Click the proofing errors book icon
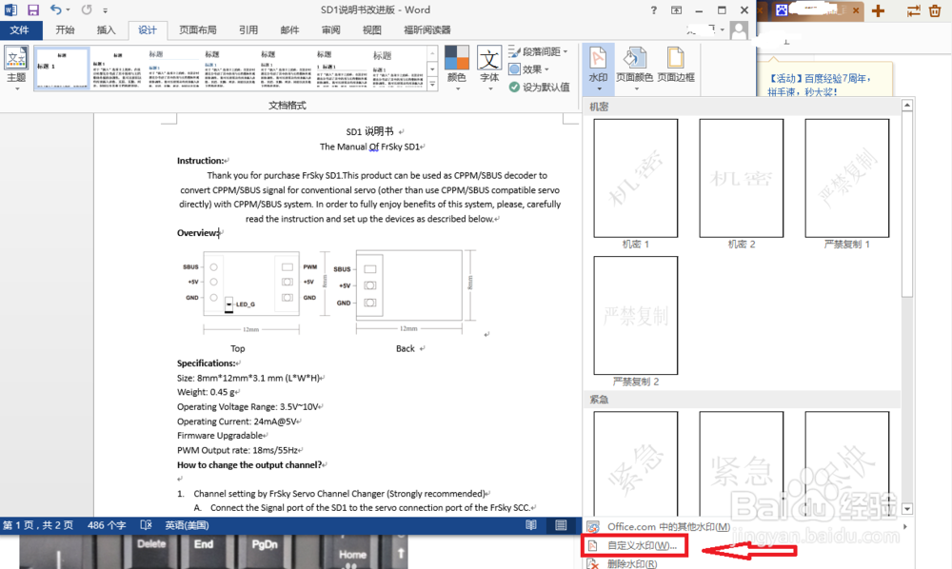The image size is (952, 569). click(146, 525)
